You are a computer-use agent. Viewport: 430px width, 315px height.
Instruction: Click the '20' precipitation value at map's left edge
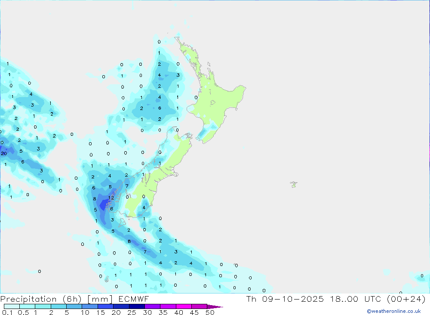(x=4, y=153)
